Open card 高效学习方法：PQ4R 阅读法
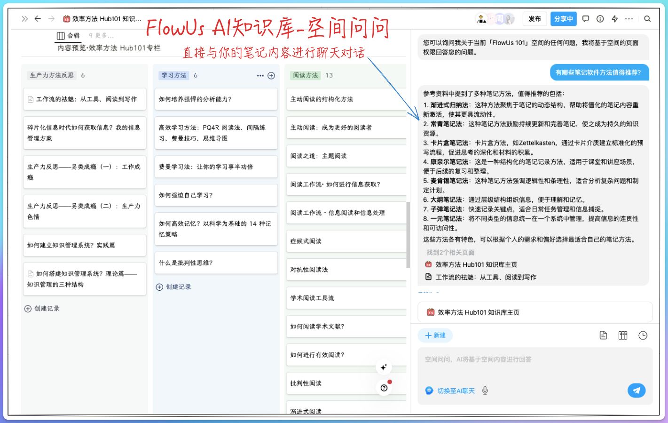The width and height of the screenshot is (668, 423). point(216,133)
